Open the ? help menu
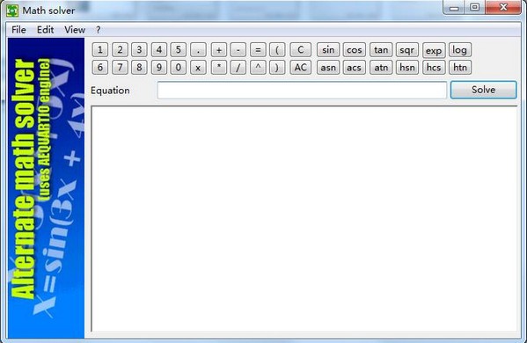The image size is (527, 343). (x=99, y=30)
